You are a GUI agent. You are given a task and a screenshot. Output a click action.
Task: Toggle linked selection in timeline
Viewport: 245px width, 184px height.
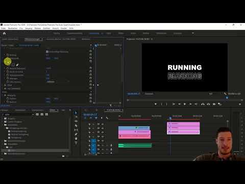tap(96, 118)
